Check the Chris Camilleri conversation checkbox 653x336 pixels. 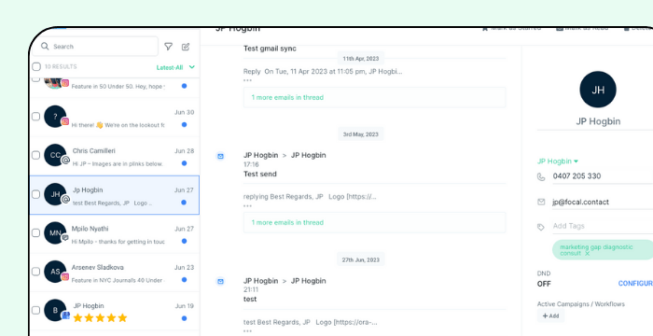tap(35, 155)
